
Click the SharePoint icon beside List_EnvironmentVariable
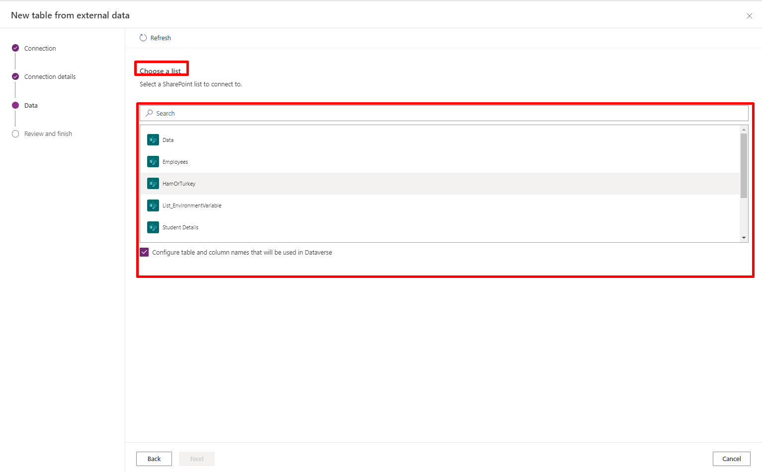point(153,205)
